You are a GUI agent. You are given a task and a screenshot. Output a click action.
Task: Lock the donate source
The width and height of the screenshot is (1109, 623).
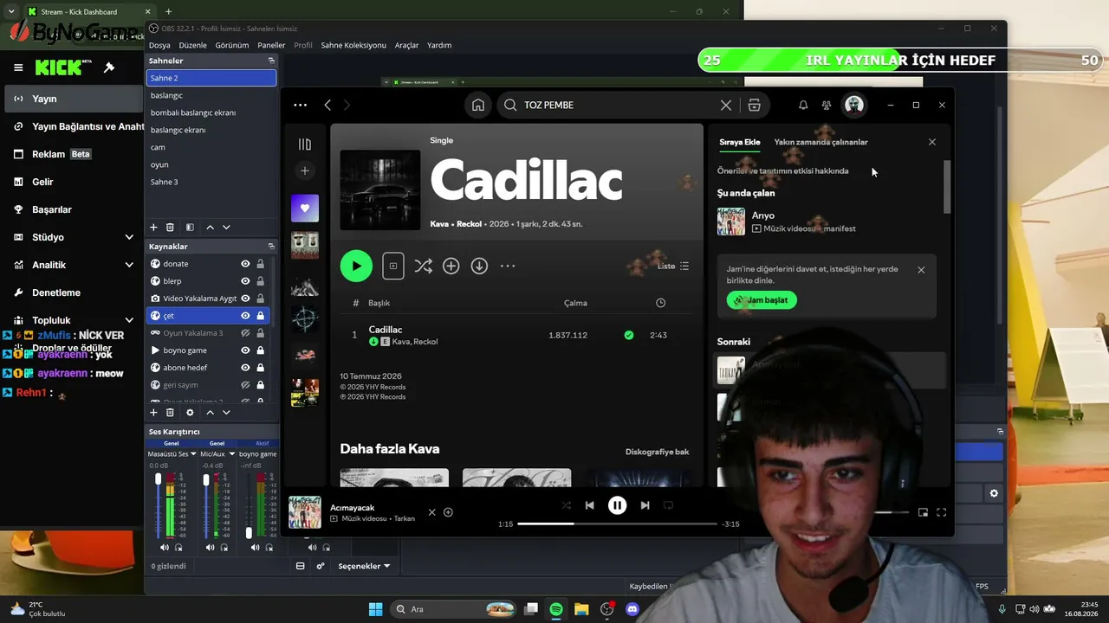pos(260,264)
